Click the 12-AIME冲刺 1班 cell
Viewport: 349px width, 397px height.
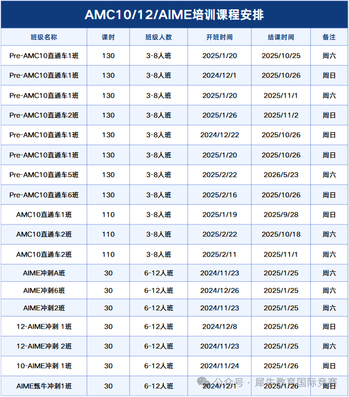[x=44, y=327]
